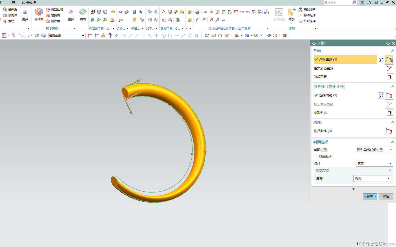Image resolution: width=396 pixels, height=247 pixels.
Task: Click the full screen toggle icon
Action: click(x=362, y=2)
